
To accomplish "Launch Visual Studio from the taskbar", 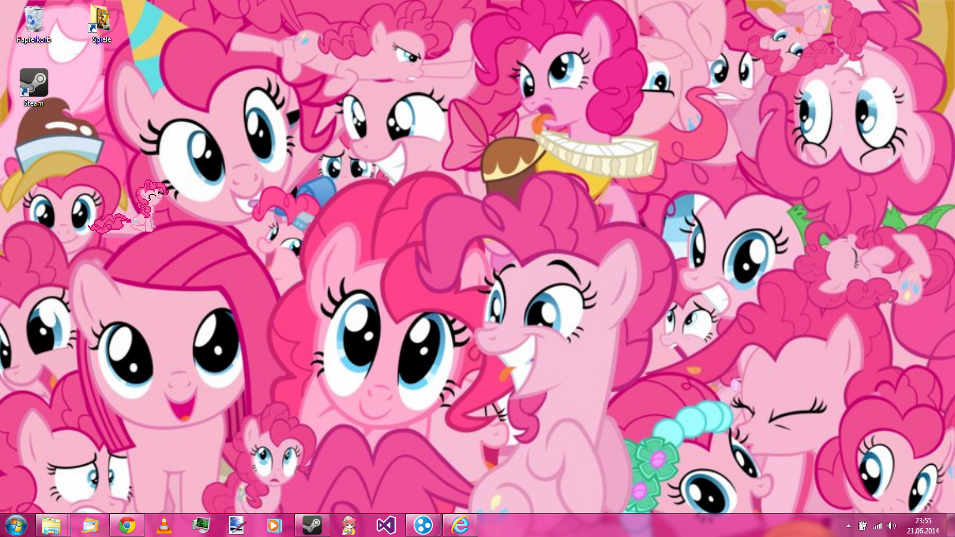I will tap(386, 526).
